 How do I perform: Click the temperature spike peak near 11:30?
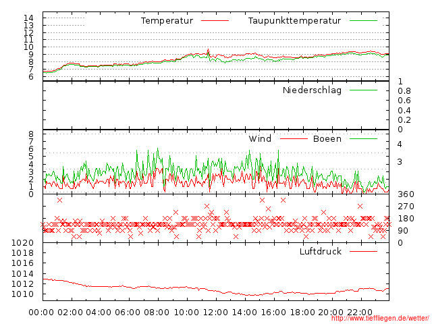pos(209,49)
